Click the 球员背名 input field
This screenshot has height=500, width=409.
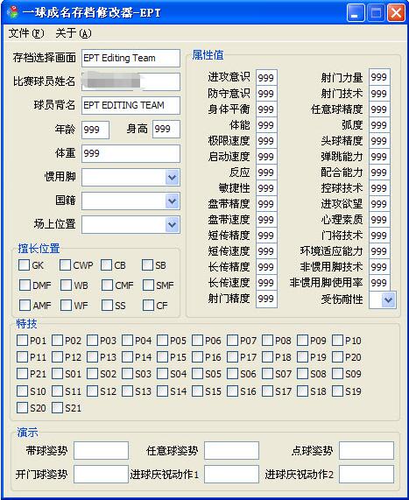click(x=130, y=105)
